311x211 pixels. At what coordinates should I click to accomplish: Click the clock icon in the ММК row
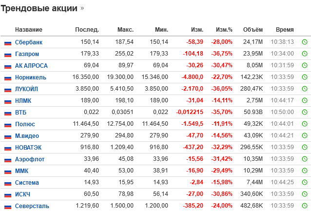pyautogui.click(x=304, y=171)
